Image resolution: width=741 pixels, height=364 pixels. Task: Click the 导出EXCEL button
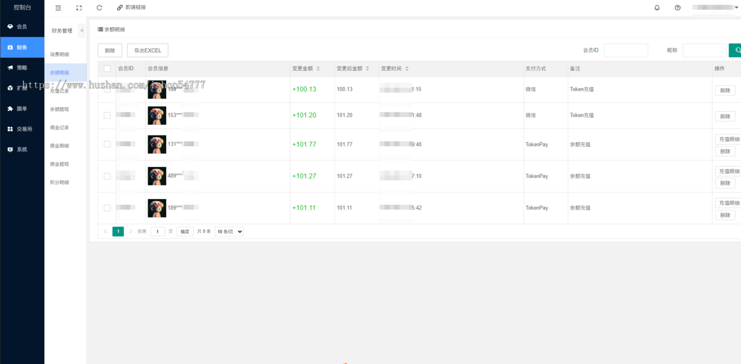[x=148, y=51]
